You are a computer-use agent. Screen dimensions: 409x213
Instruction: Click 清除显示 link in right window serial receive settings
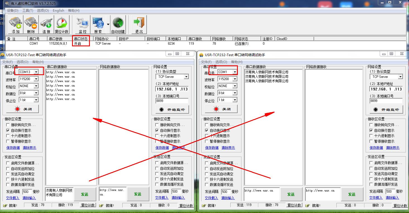(x=228, y=148)
